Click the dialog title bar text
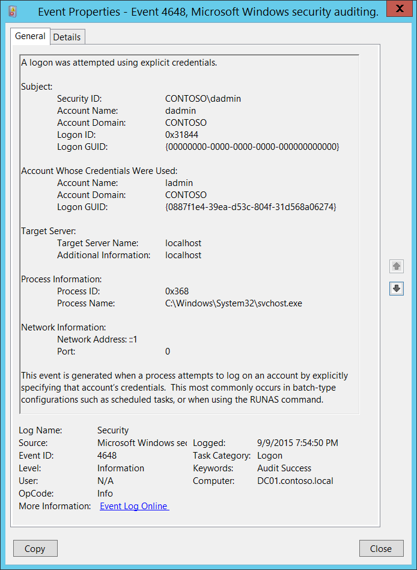Image resolution: width=417 pixels, height=570 pixels. coord(208,11)
